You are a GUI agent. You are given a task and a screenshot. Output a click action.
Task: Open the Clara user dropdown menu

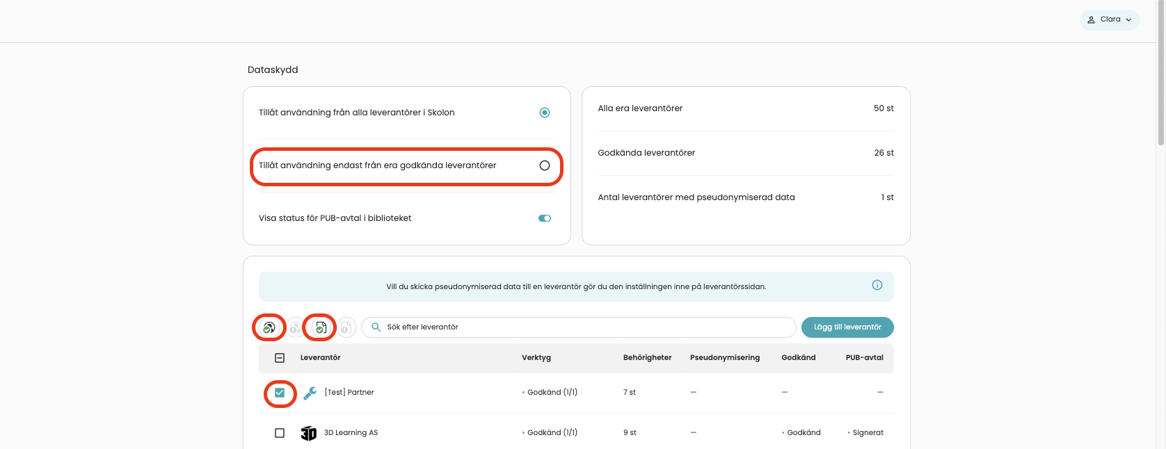[1110, 19]
